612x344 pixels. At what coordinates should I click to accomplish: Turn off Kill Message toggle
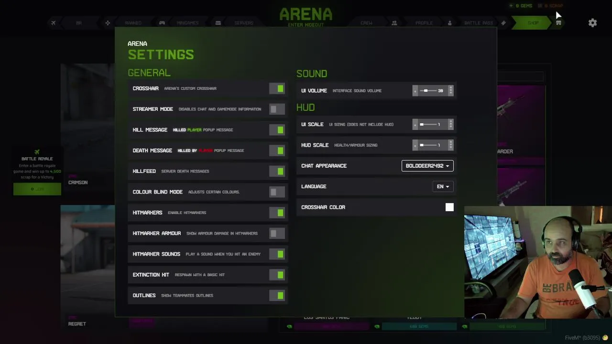click(277, 130)
